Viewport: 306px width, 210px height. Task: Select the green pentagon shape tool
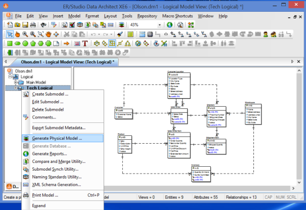pyautogui.click(x=33, y=43)
